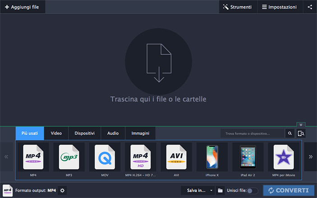317x198 pixels.
Task: Open the Strumenti tools menu
Action: tap(238, 7)
